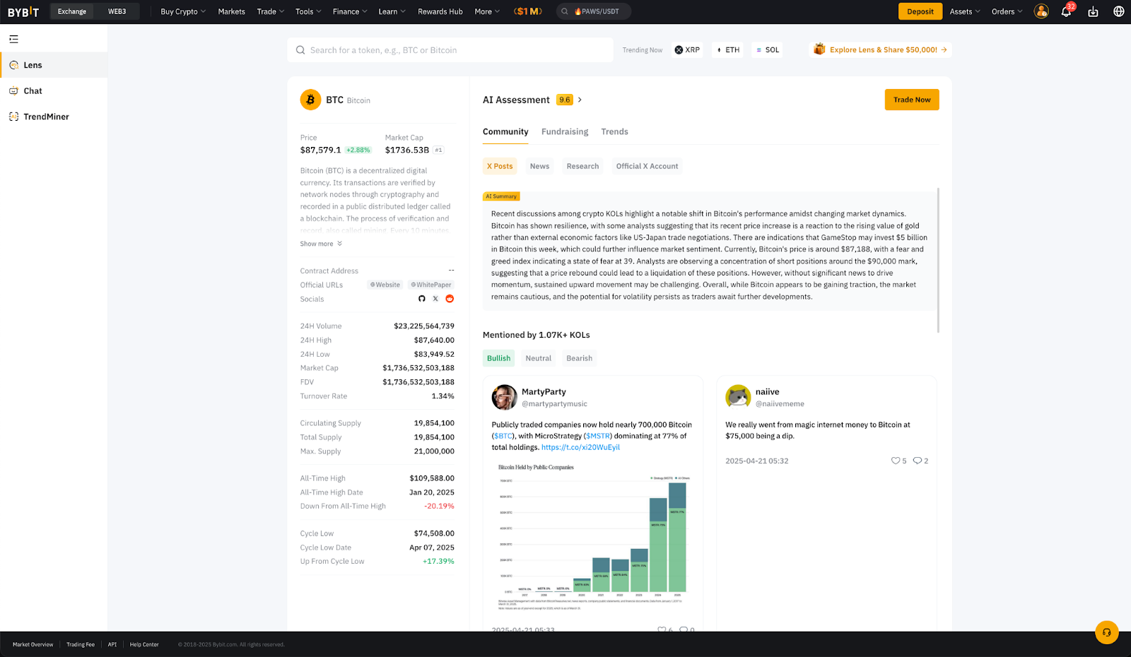
Task: Click the AI summary vertical scrollbar
Action: (x=938, y=260)
